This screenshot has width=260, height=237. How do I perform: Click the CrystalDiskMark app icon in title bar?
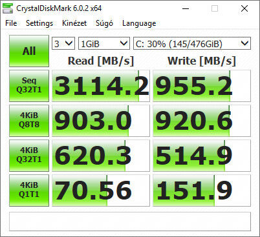tap(7, 8)
